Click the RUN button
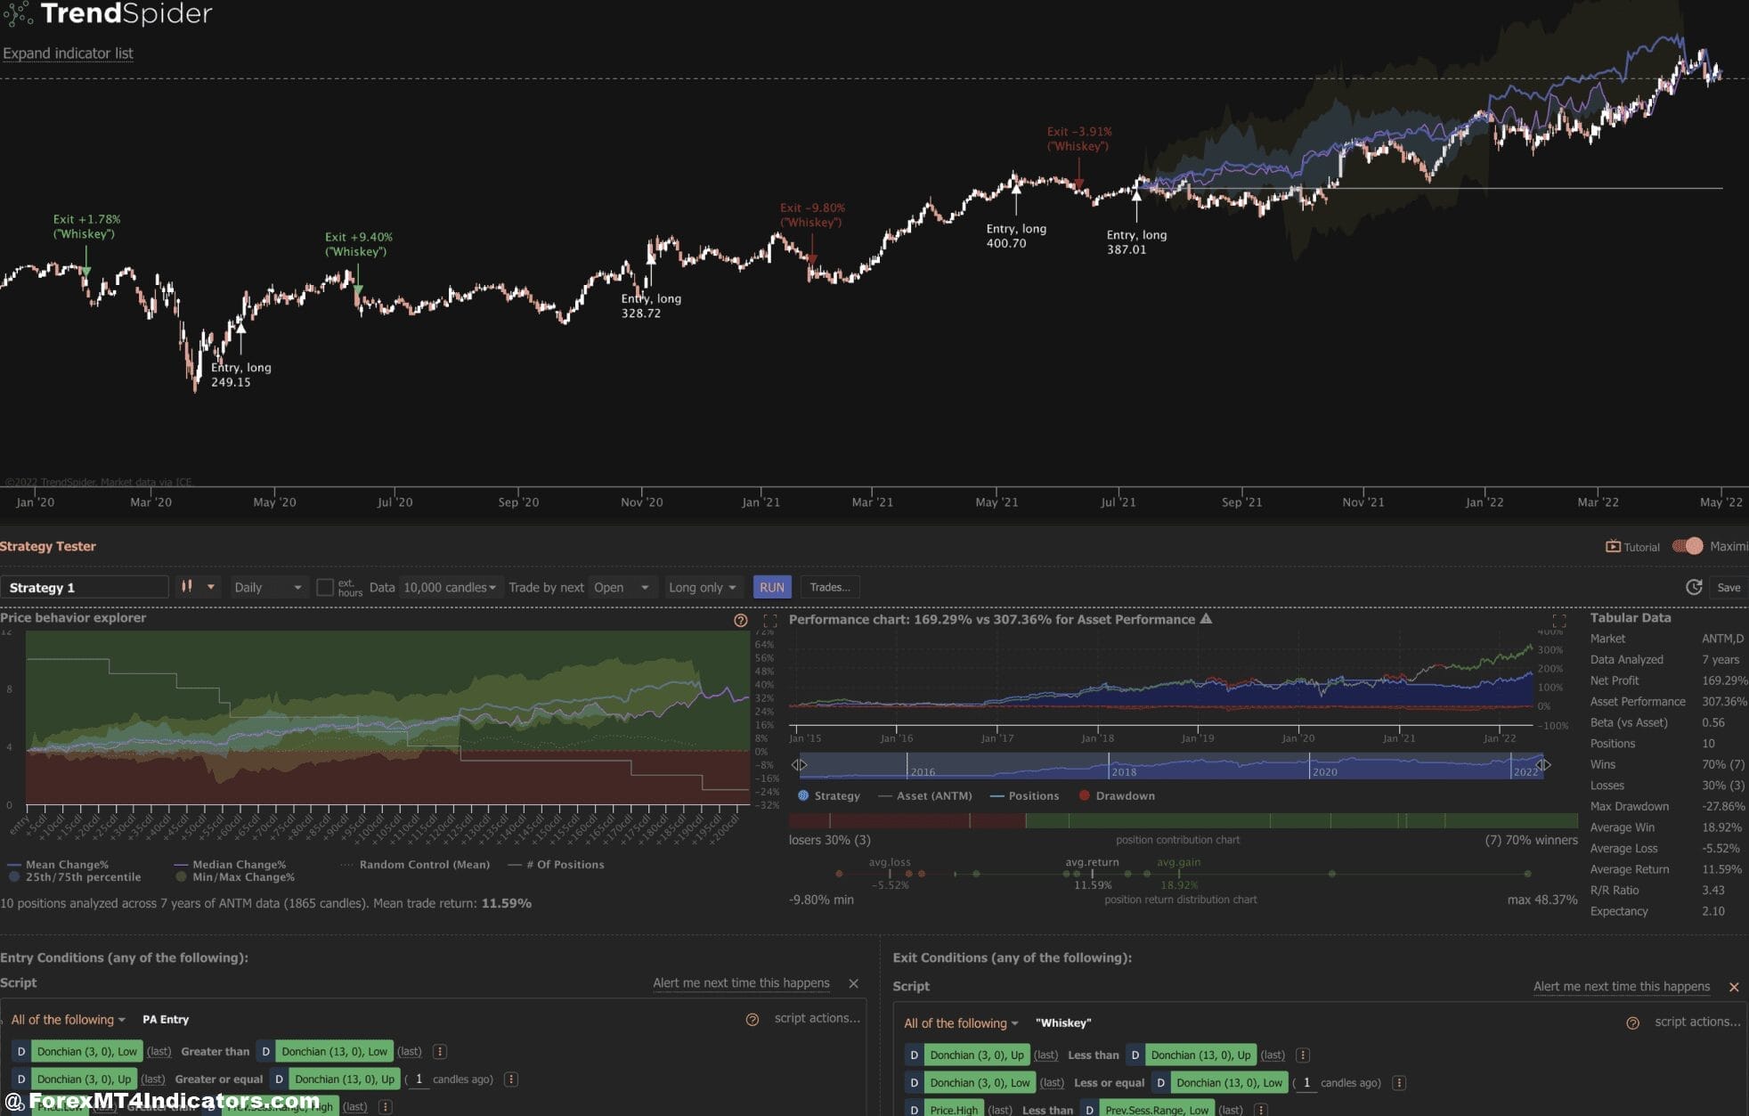Viewport: 1749px width, 1116px height. (771, 587)
